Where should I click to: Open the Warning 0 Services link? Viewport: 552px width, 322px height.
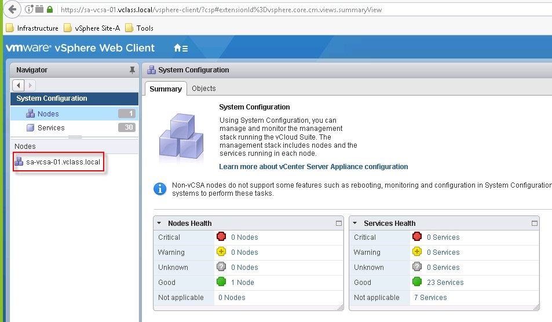pos(443,253)
